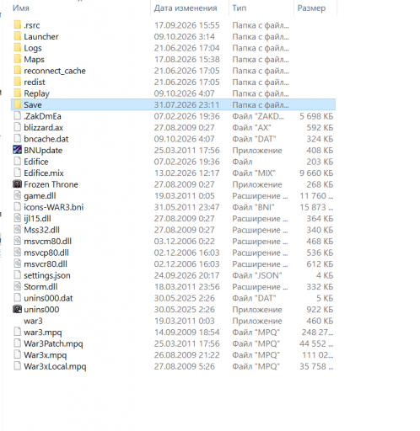This screenshot has height=431, width=420.
Task: Click the size value 203 КБ
Action: [320, 162]
